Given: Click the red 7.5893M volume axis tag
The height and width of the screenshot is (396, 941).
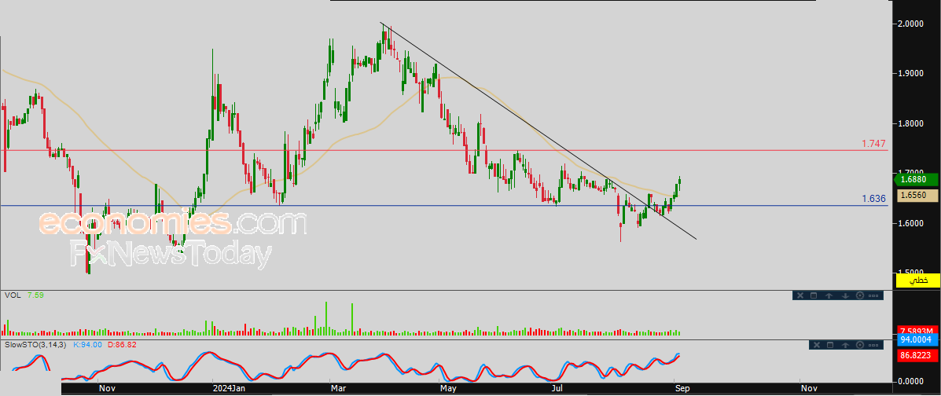Looking at the screenshot, I should point(917,331).
